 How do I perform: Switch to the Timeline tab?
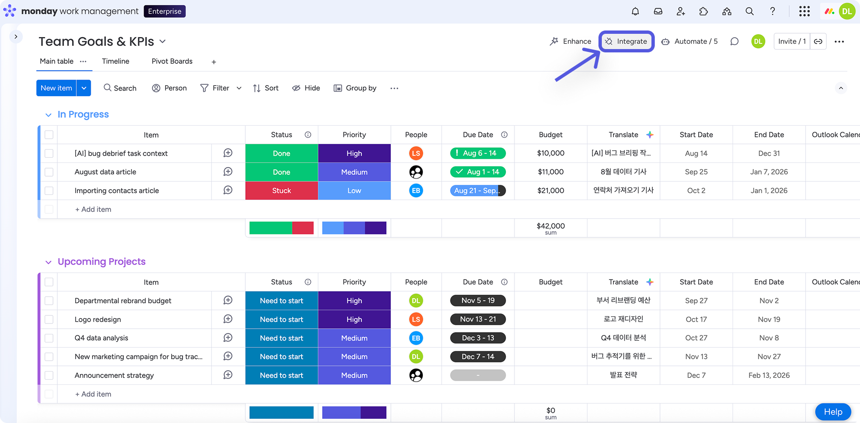tap(115, 61)
